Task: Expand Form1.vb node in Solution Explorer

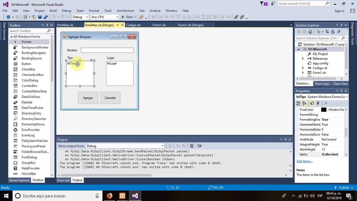Action: [303, 73]
